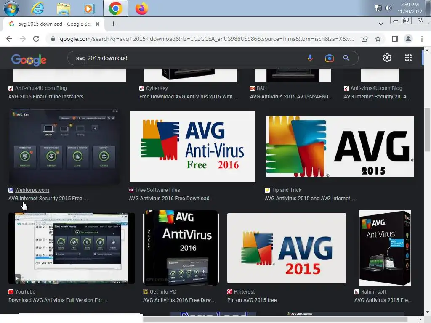This screenshot has height=323, width=431.
Task: Select the avg 2015 download tab
Action: click(54, 24)
